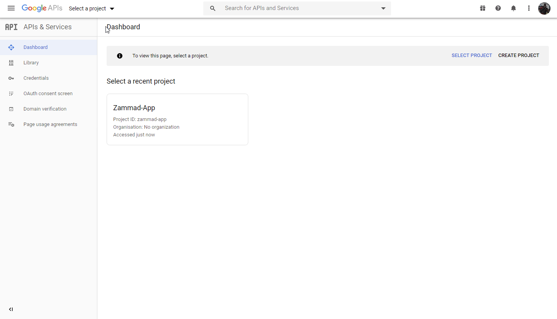Open the user account avatar
The image size is (557, 319).
click(x=544, y=8)
